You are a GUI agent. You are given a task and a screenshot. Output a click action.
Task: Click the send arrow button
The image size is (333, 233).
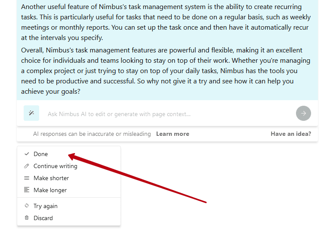[x=303, y=113]
